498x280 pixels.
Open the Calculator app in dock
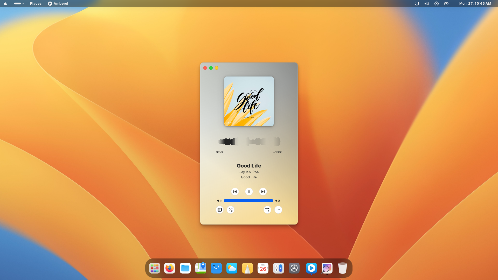[279, 268]
